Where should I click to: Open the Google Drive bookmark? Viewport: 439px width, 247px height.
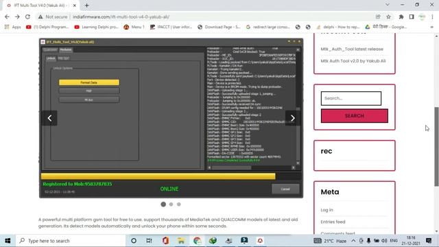(385, 27)
